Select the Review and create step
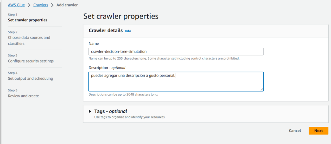The height and width of the screenshot is (144, 331). [x=23, y=96]
